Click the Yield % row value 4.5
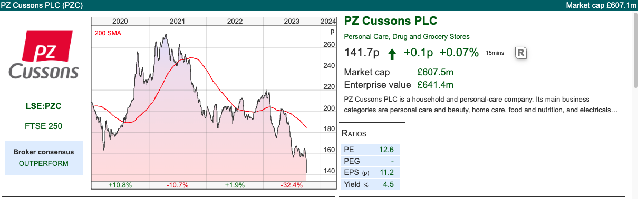 [x=388, y=184]
